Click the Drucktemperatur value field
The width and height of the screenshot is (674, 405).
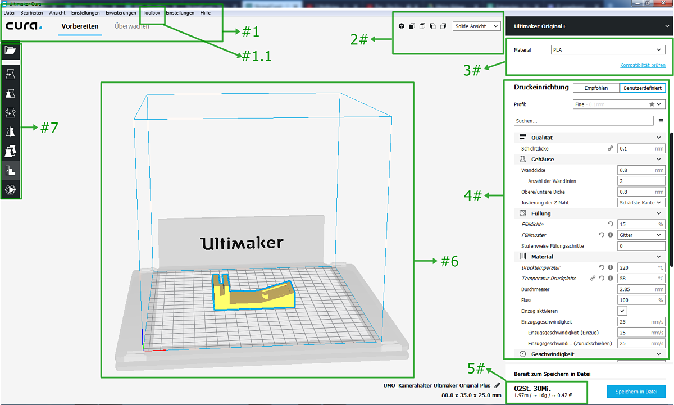[x=641, y=267]
